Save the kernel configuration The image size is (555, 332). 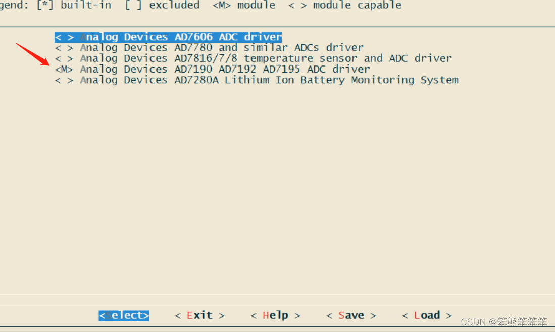[x=350, y=315]
